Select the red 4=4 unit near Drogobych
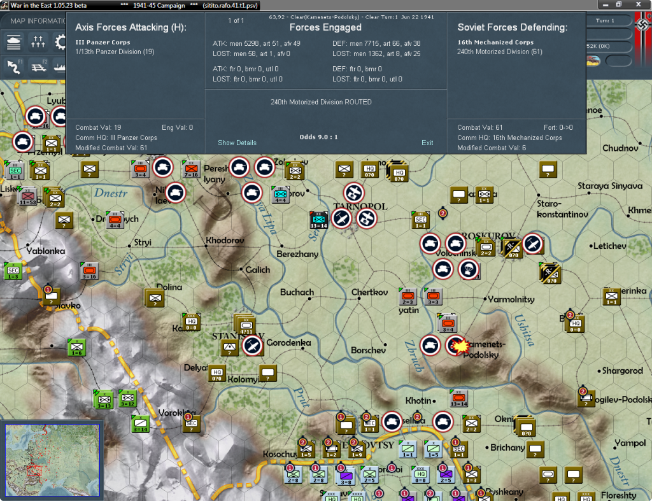Image resolution: width=652 pixels, height=501 pixels. click(x=115, y=220)
